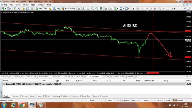This screenshot has height=108, width=192.
Task: Zoom out of the chart
Action: (97, 8)
